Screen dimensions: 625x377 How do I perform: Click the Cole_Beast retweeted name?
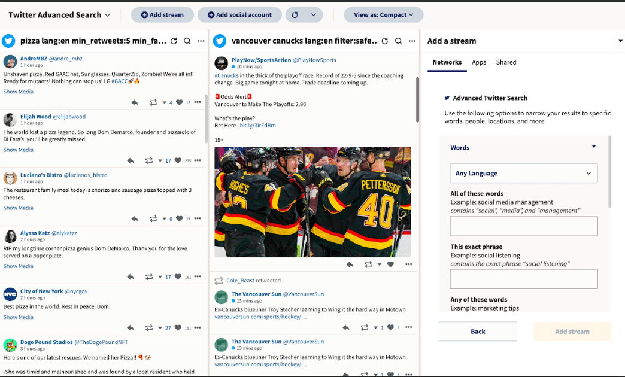tap(240, 281)
